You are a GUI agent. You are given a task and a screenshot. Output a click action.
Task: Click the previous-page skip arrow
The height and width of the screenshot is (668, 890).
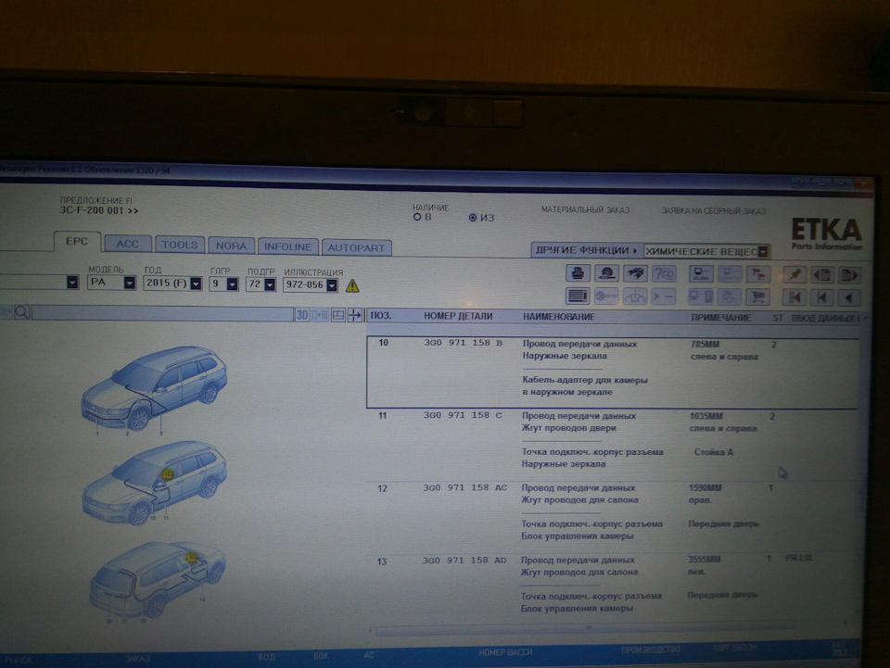[822, 297]
